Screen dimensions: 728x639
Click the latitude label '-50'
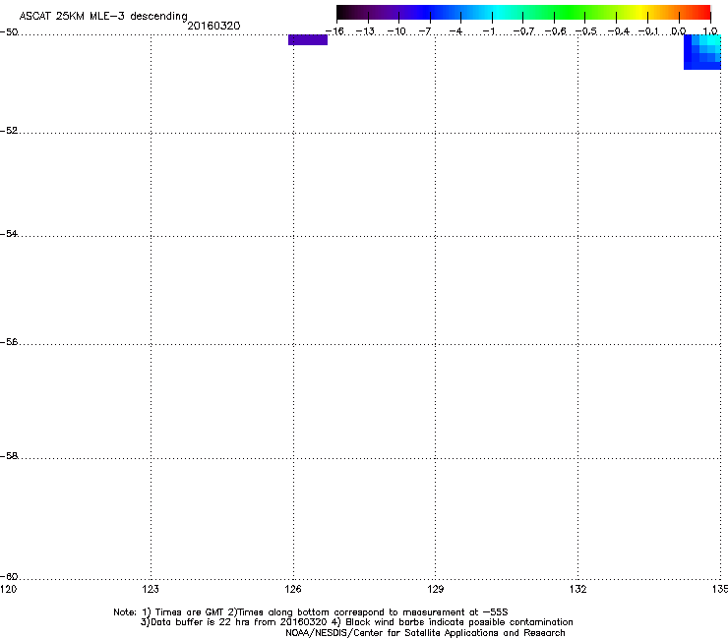point(9,32)
